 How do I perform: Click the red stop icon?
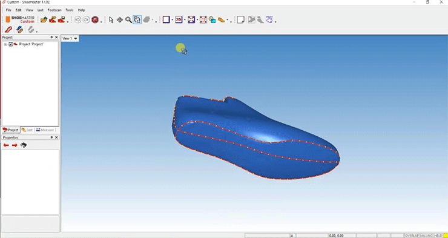(95, 20)
